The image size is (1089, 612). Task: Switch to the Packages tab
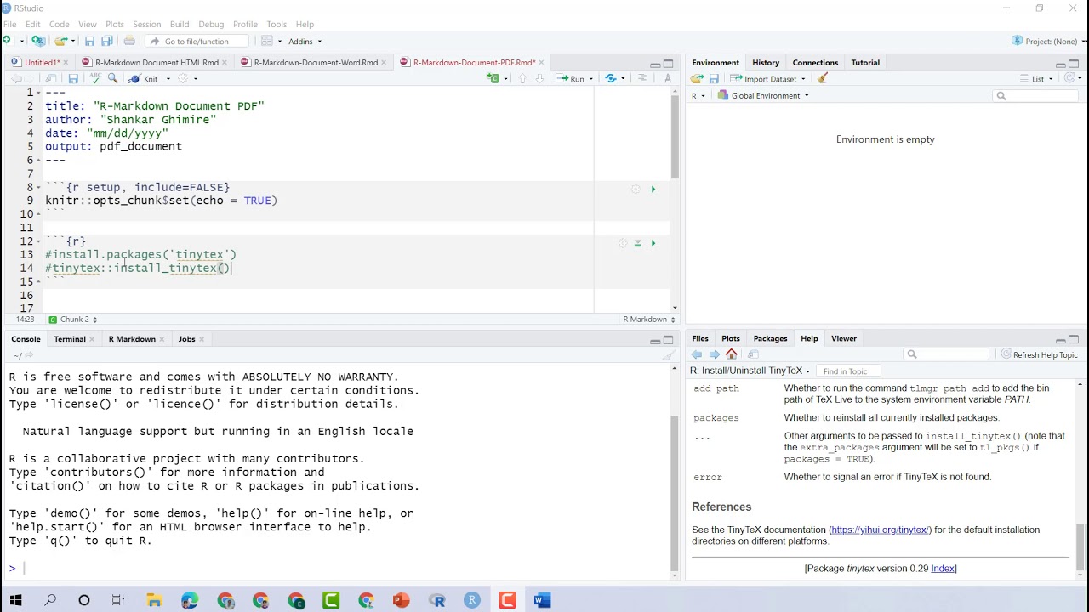[x=770, y=338]
